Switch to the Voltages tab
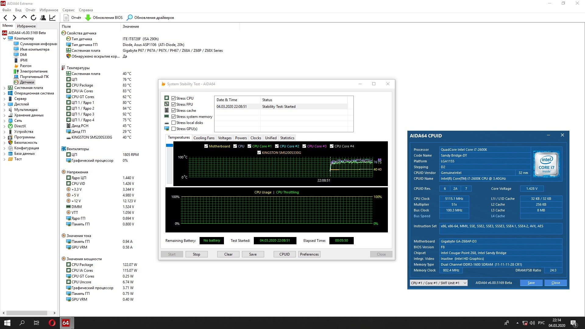The image size is (585, 329). [x=225, y=138]
